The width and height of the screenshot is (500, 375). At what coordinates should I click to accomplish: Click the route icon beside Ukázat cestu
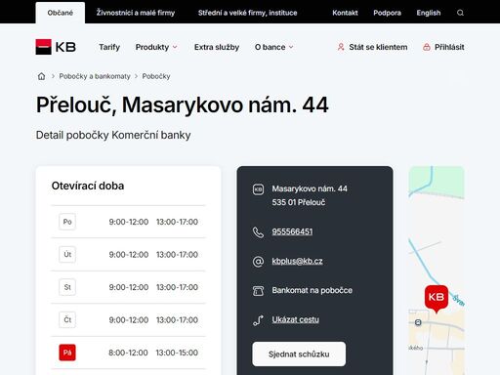pos(258,320)
